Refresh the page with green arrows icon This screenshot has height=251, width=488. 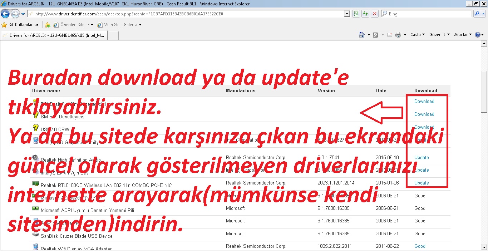(x=365, y=14)
